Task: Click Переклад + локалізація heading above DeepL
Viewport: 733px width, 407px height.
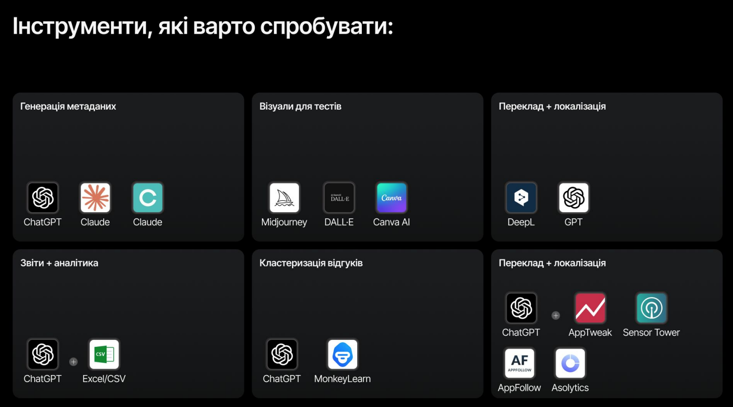Action: pyautogui.click(x=552, y=106)
